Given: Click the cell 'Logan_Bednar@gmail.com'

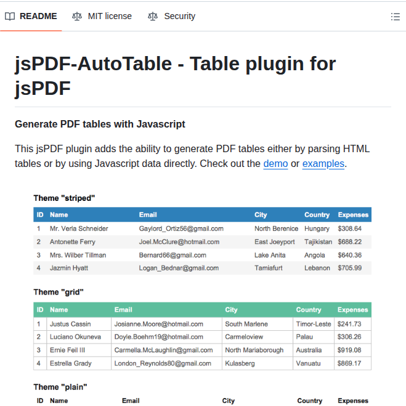Looking at the screenshot, I should pyautogui.click(x=179, y=268).
